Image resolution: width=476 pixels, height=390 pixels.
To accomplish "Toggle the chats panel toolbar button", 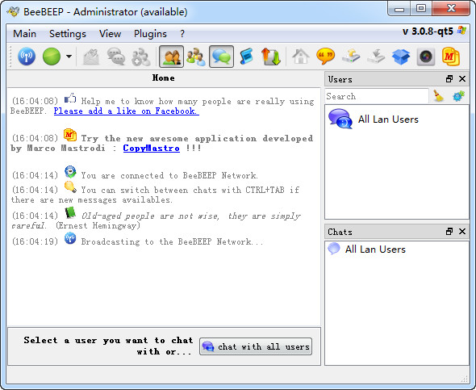I will coord(221,57).
